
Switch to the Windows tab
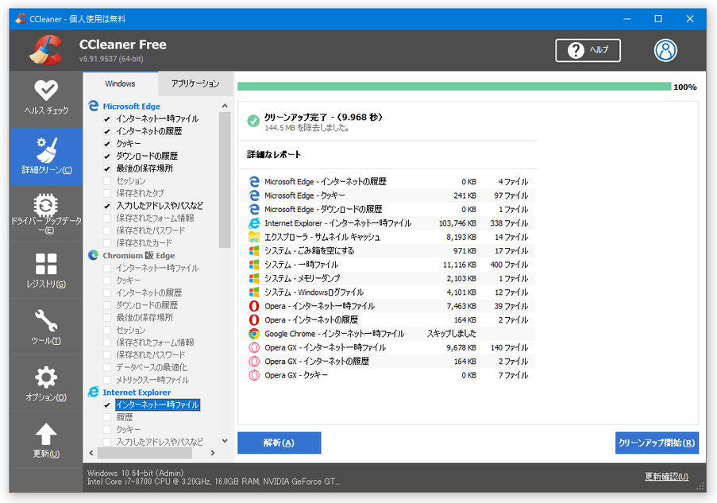point(120,83)
